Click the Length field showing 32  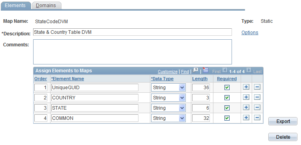click(x=201, y=118)
